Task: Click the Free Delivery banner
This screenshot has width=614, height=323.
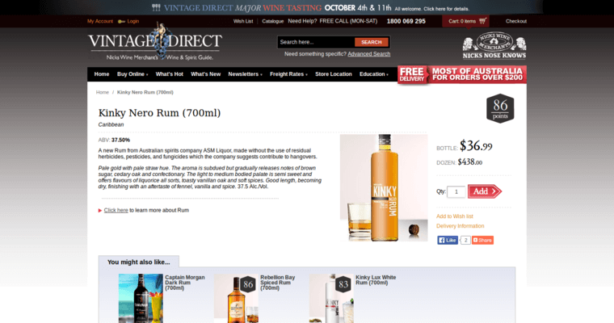Action: click(x=461, y=74)
